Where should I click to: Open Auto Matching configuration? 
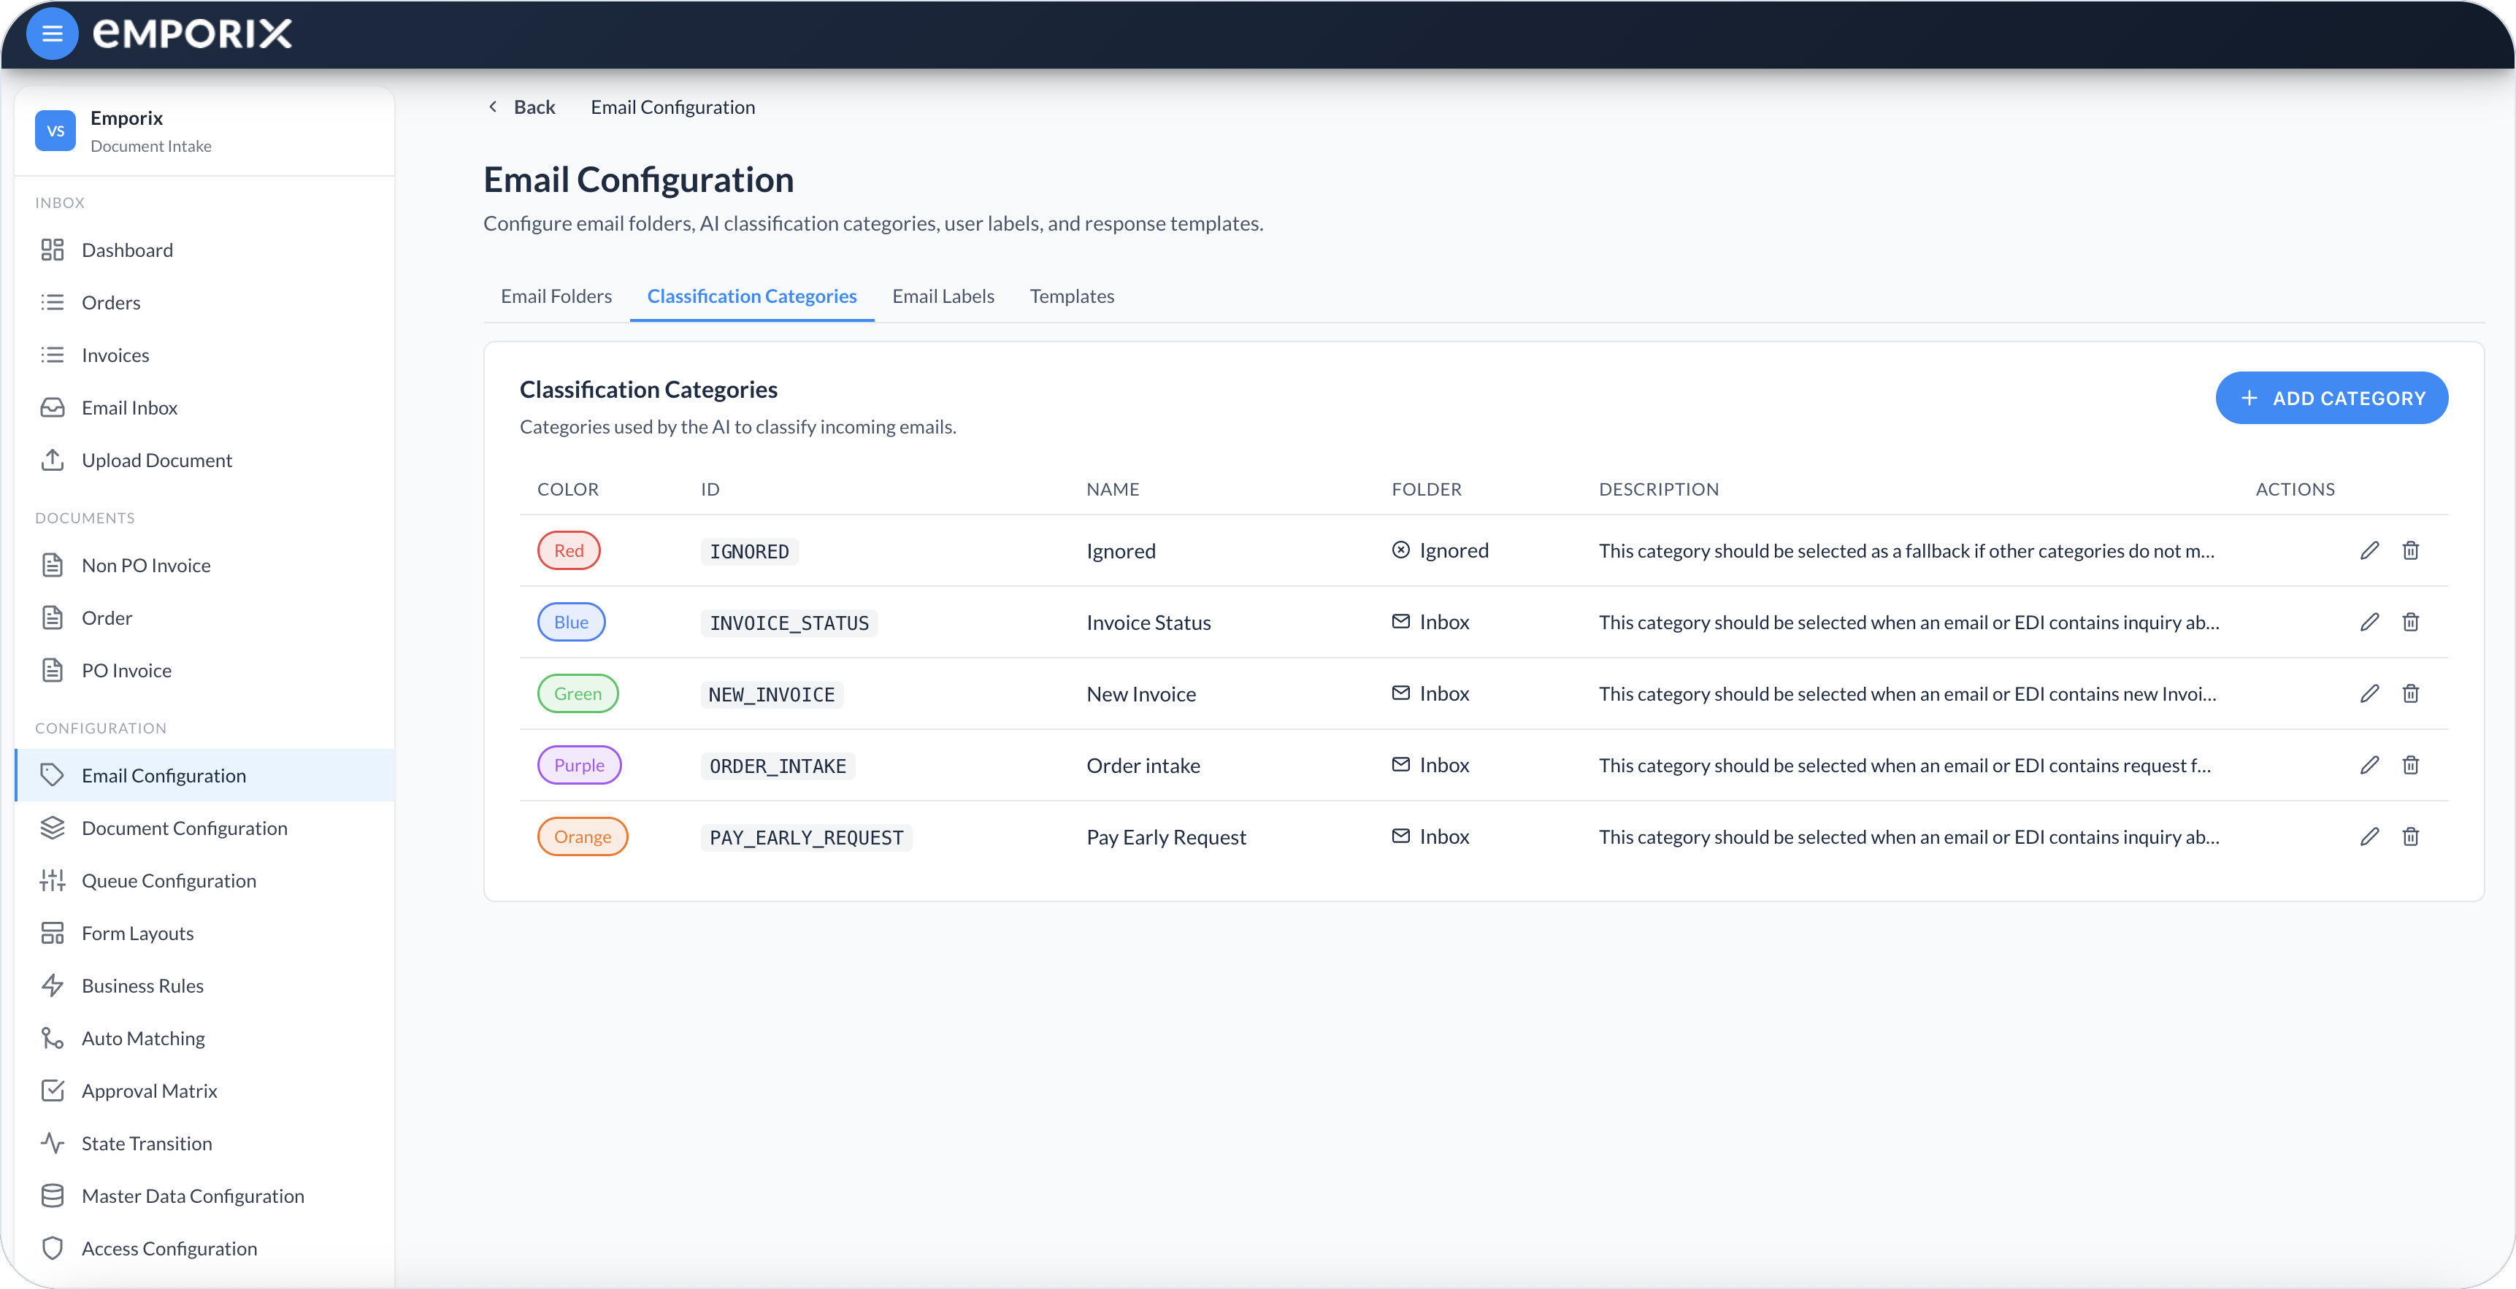pyautogui.click(x=205, y=1039)
